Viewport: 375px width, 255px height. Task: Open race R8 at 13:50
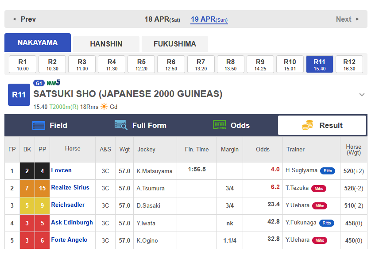click(231, 64)
